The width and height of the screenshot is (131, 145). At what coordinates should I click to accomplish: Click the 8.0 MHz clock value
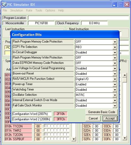point(94,23)
